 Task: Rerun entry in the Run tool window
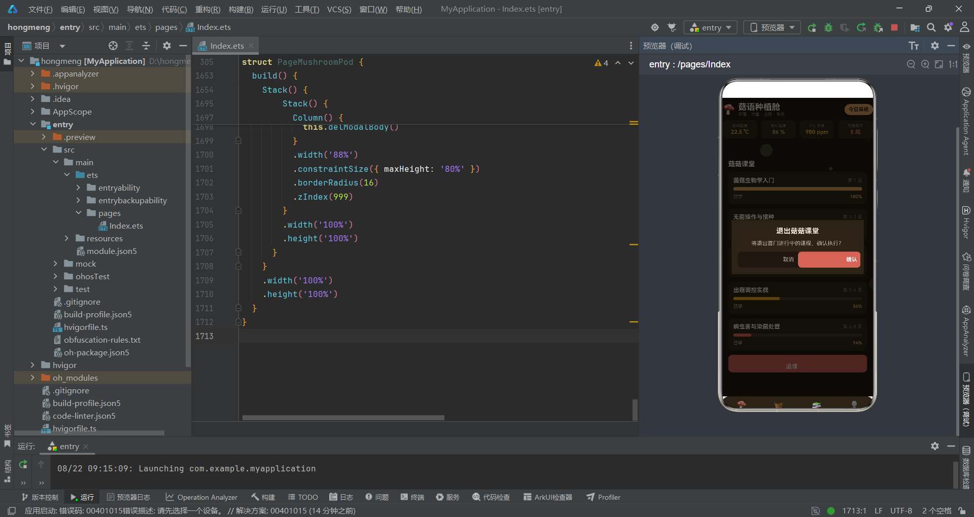tap(23, 464)
